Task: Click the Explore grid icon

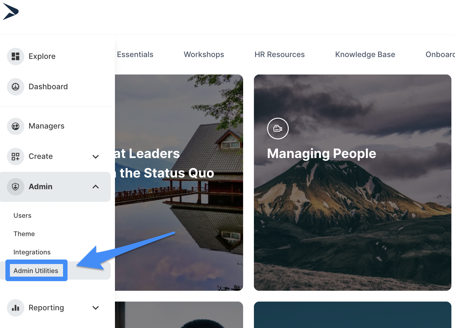Action: pyautogui.click(x=16, y=56)
